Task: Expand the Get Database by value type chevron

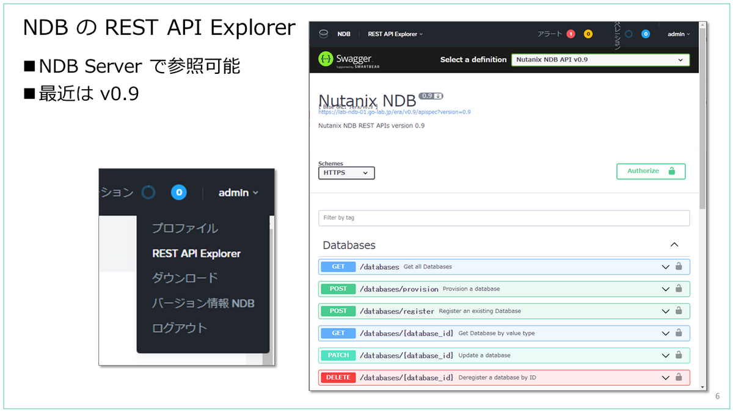Action: [x=666, y=333]
